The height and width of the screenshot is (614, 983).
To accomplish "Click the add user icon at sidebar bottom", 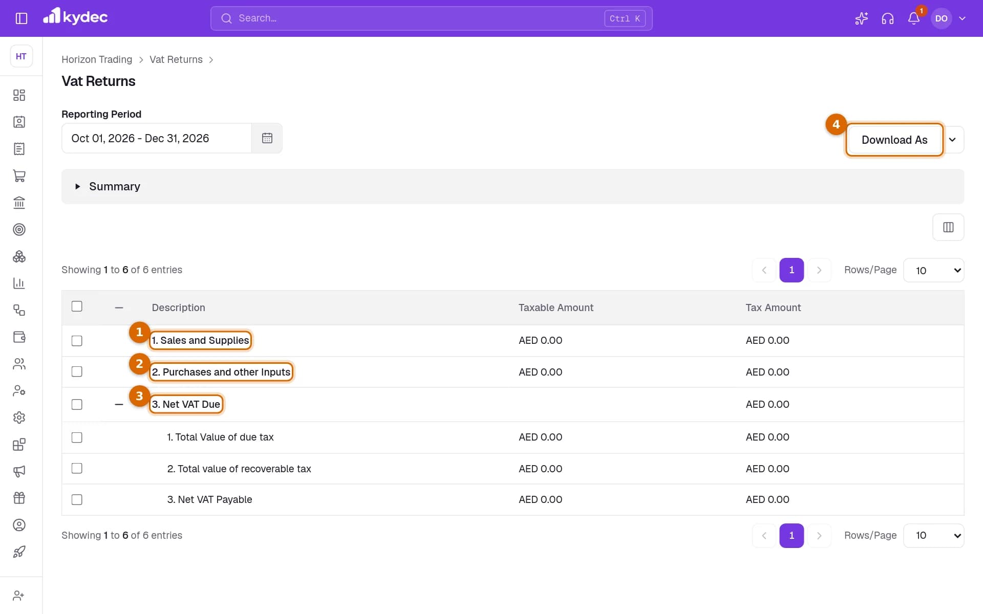I will pos(18,596).
